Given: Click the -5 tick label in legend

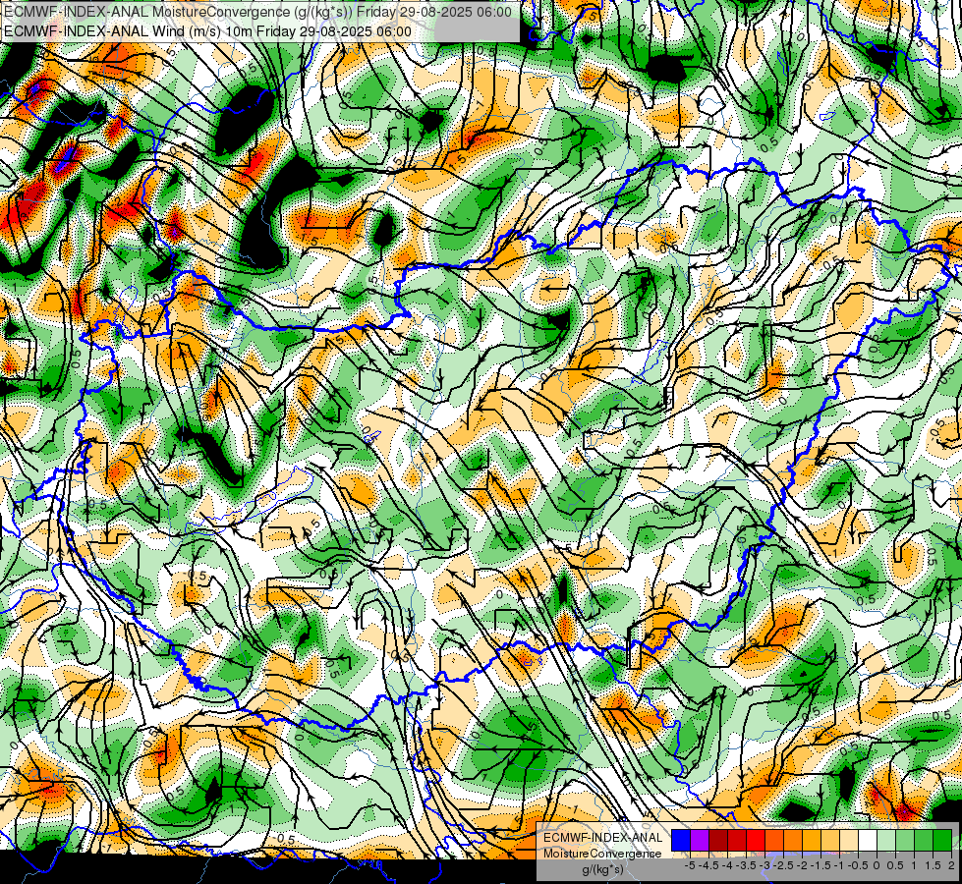Looking at the screenshot, I should [690, 865].
